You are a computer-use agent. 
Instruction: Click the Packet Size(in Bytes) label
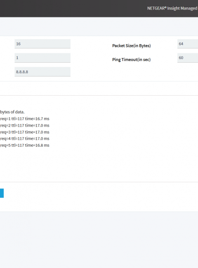click(132, 46)
